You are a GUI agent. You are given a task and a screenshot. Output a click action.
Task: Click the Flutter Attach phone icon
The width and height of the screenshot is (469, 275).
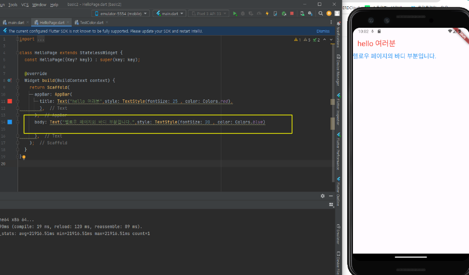[x=275, y=14]
